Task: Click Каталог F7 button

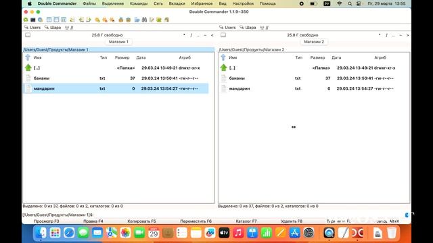Action: click(x=246, y=221)
